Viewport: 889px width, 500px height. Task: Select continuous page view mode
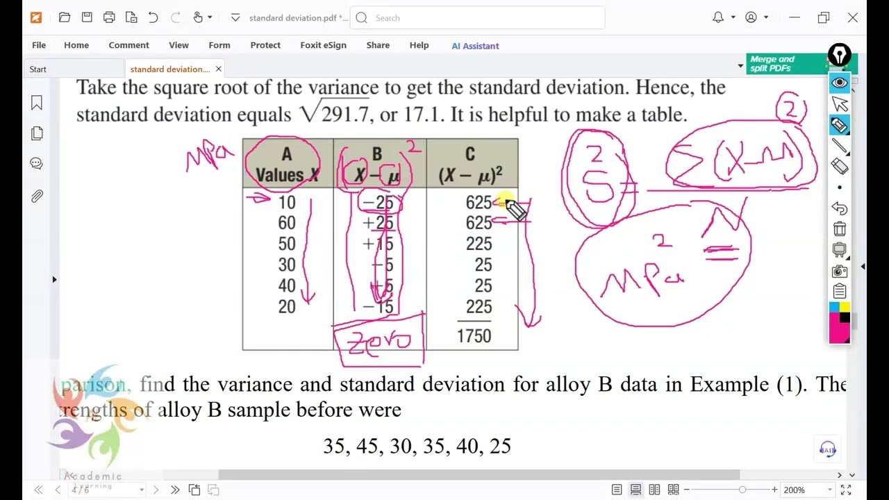click(x=635, y=490)
